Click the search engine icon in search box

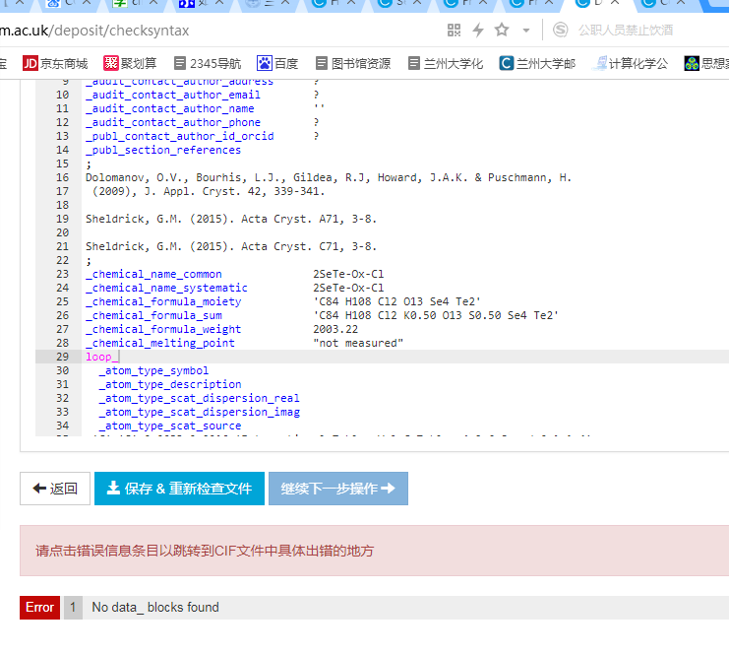coord(561,31)
